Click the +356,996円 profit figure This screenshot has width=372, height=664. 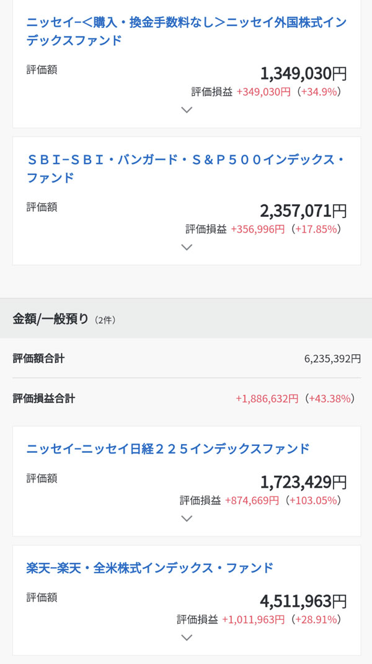tap(258, 229)
